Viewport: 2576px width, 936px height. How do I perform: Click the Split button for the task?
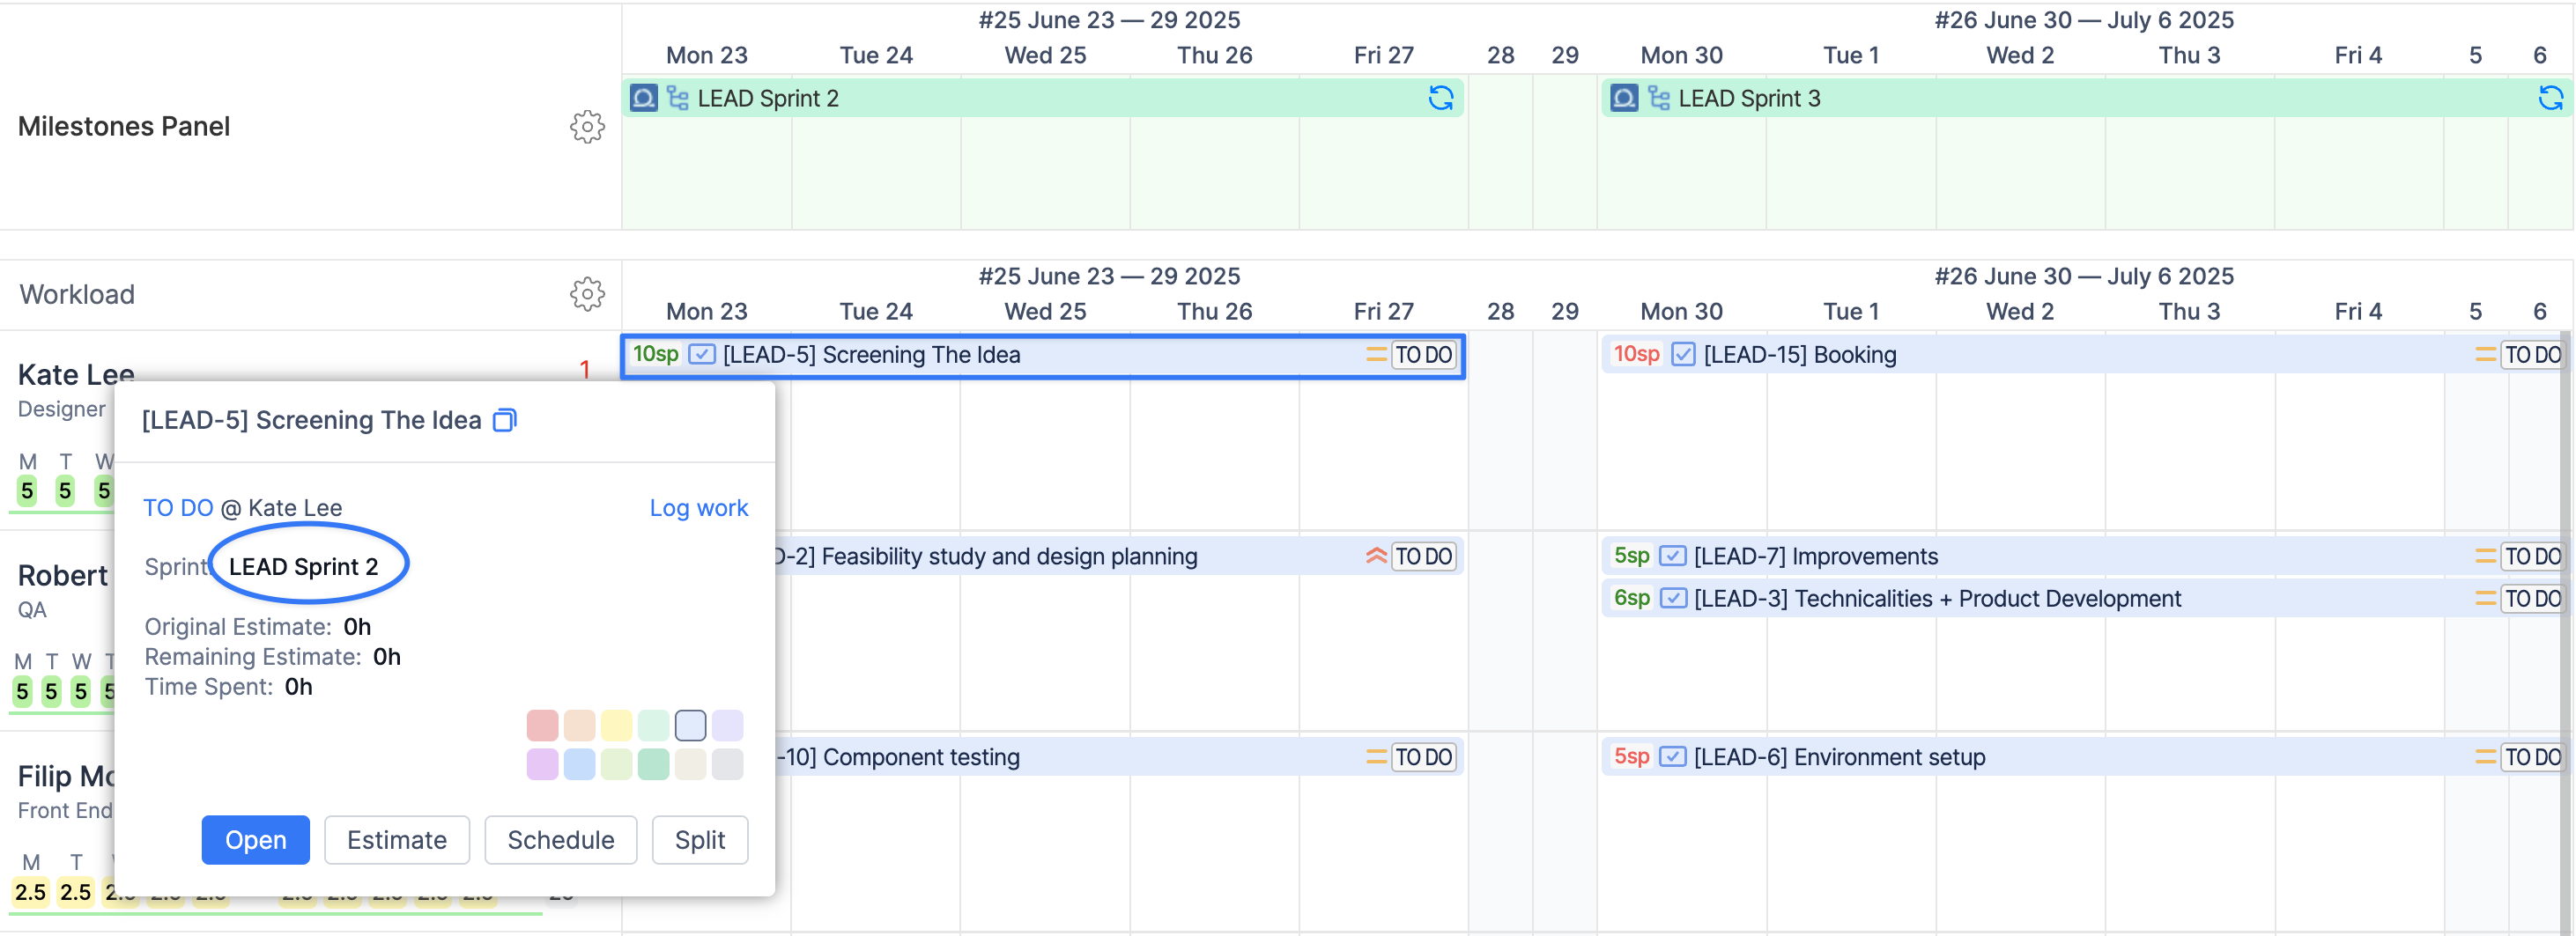point(699,840)
